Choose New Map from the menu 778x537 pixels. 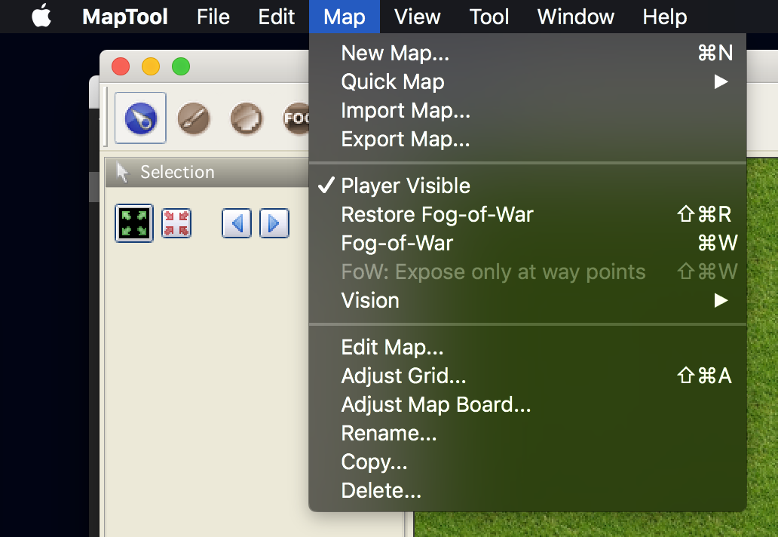[394, 53]
